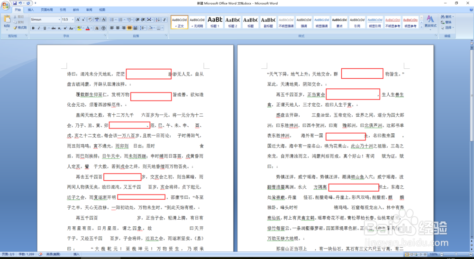The height and width of the screenshot is (259, 474).
Task: Clear formatting using the eraser icon
Action: coord(90,19)
